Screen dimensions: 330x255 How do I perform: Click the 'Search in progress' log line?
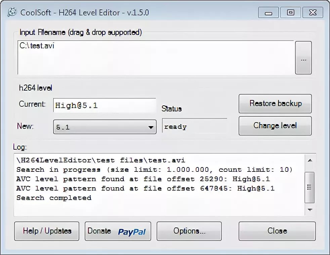pos(154,170)
